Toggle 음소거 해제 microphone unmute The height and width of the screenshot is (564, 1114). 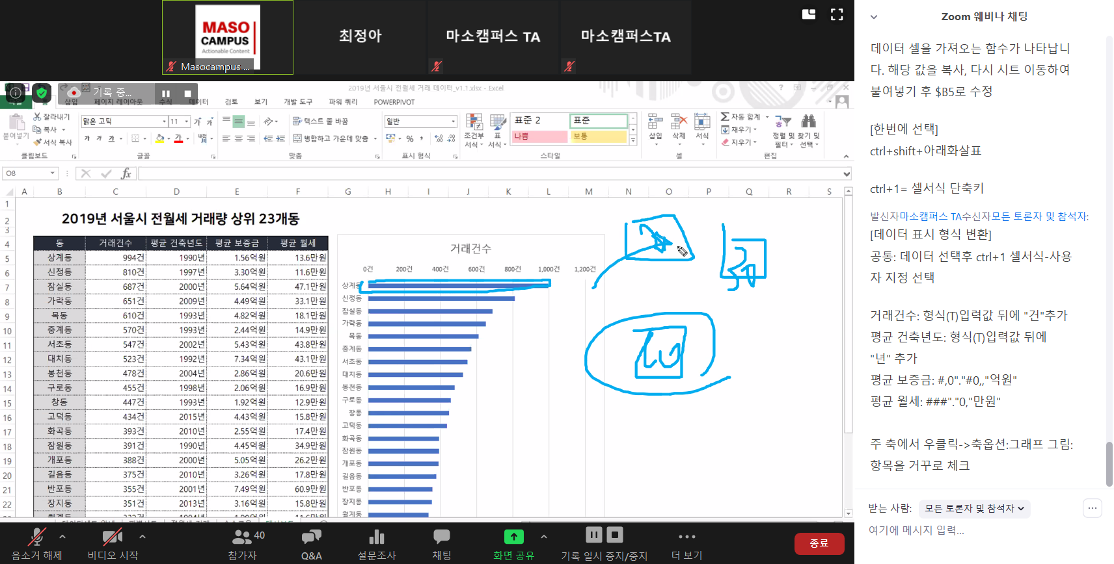pyautogui.click(x=36, y=543)
